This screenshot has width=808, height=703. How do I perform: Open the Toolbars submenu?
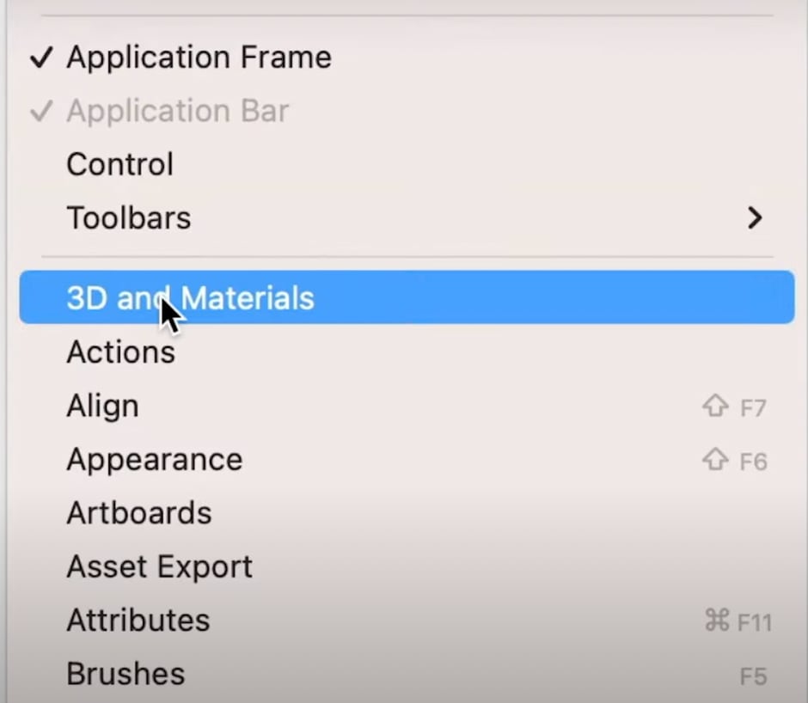click(129, 218)
